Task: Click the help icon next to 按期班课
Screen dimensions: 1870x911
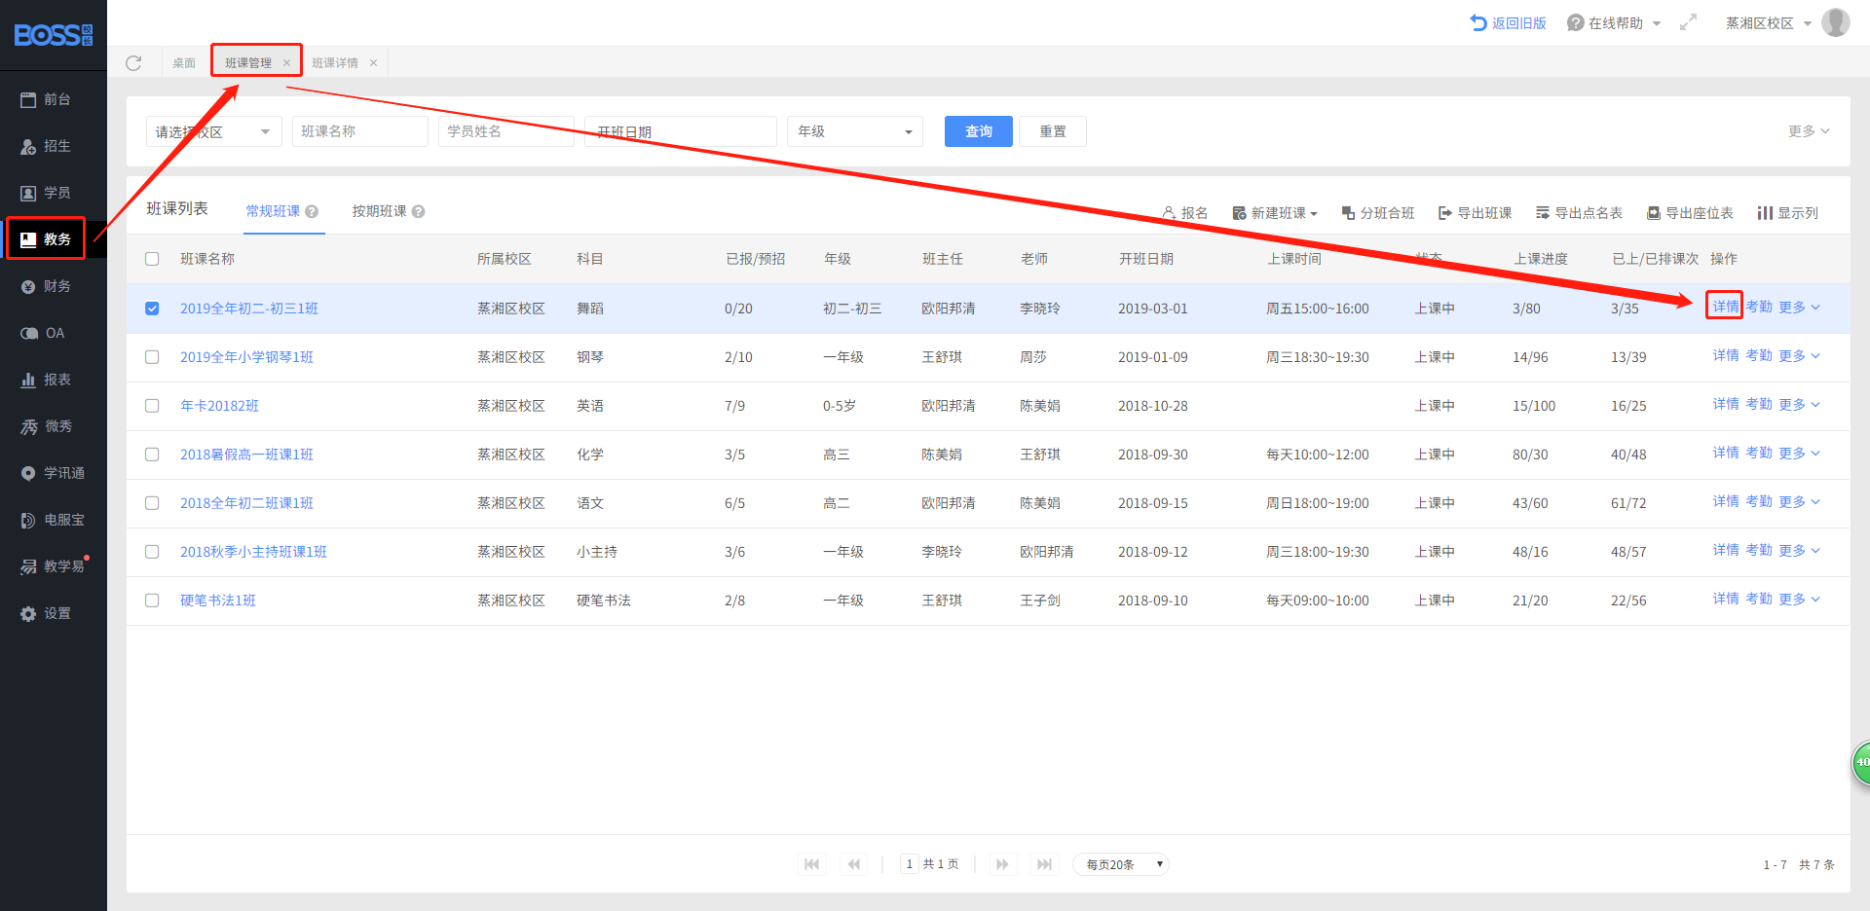Action: coord(418,211)
